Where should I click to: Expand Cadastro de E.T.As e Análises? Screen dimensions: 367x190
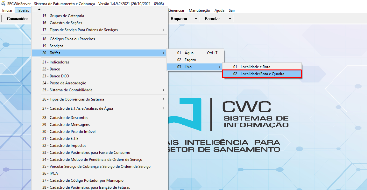(x=163, y=108)
